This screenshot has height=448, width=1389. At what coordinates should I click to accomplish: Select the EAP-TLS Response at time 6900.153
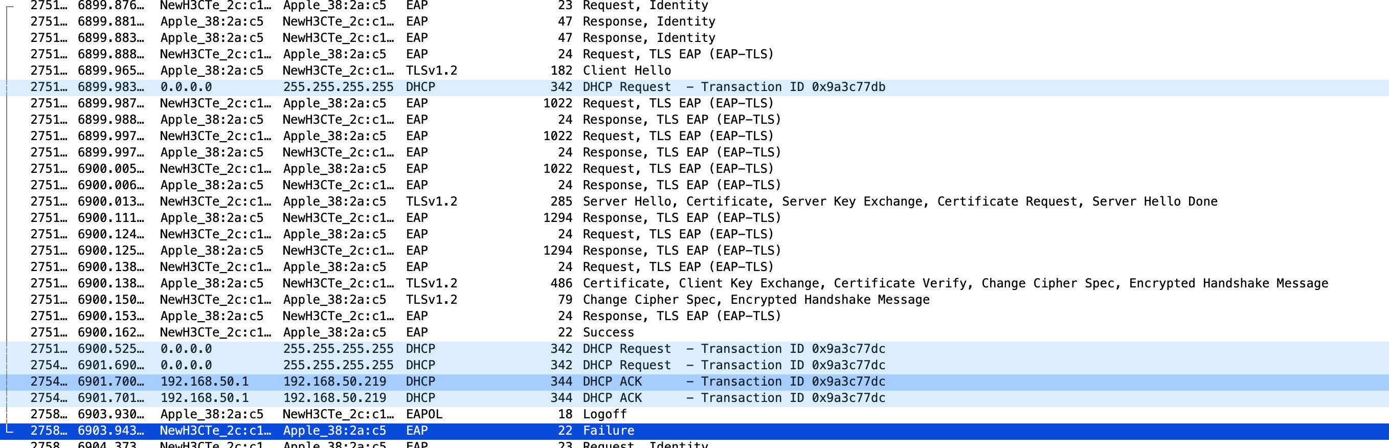pyautogui.click(x=682, y=316)
